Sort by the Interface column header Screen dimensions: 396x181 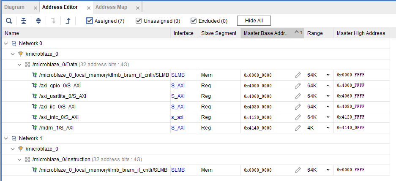coord(185,33)
